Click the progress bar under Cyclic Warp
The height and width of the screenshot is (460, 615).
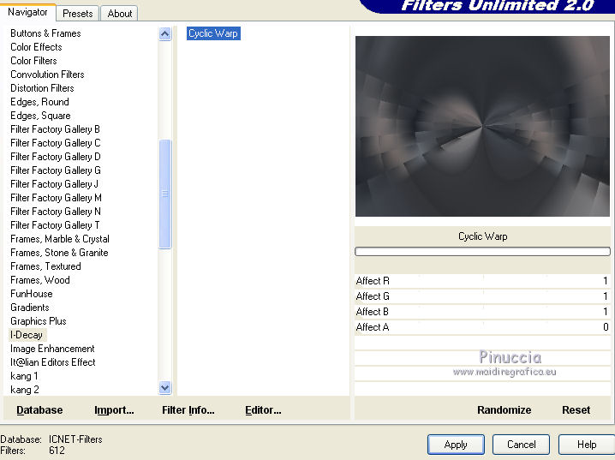click(482, 251)
